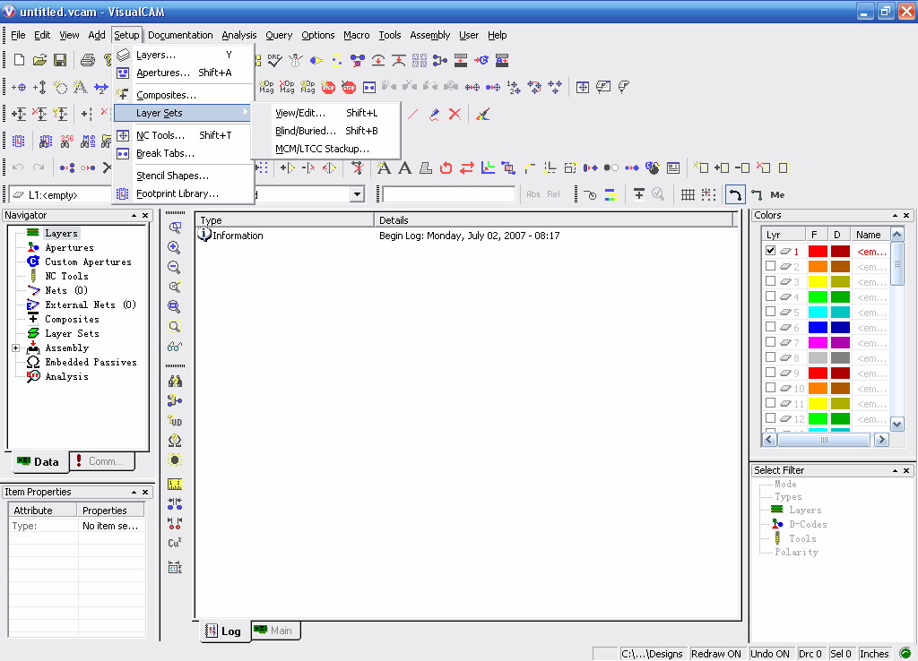Create a new file with New icon
This screenshot has height=661, width=918.
tap(19, 60)
